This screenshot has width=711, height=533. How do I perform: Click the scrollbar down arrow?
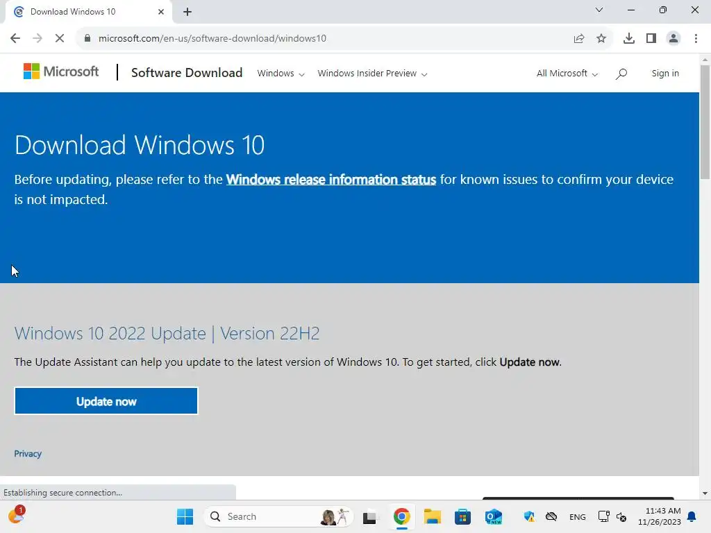pos(705,493)
